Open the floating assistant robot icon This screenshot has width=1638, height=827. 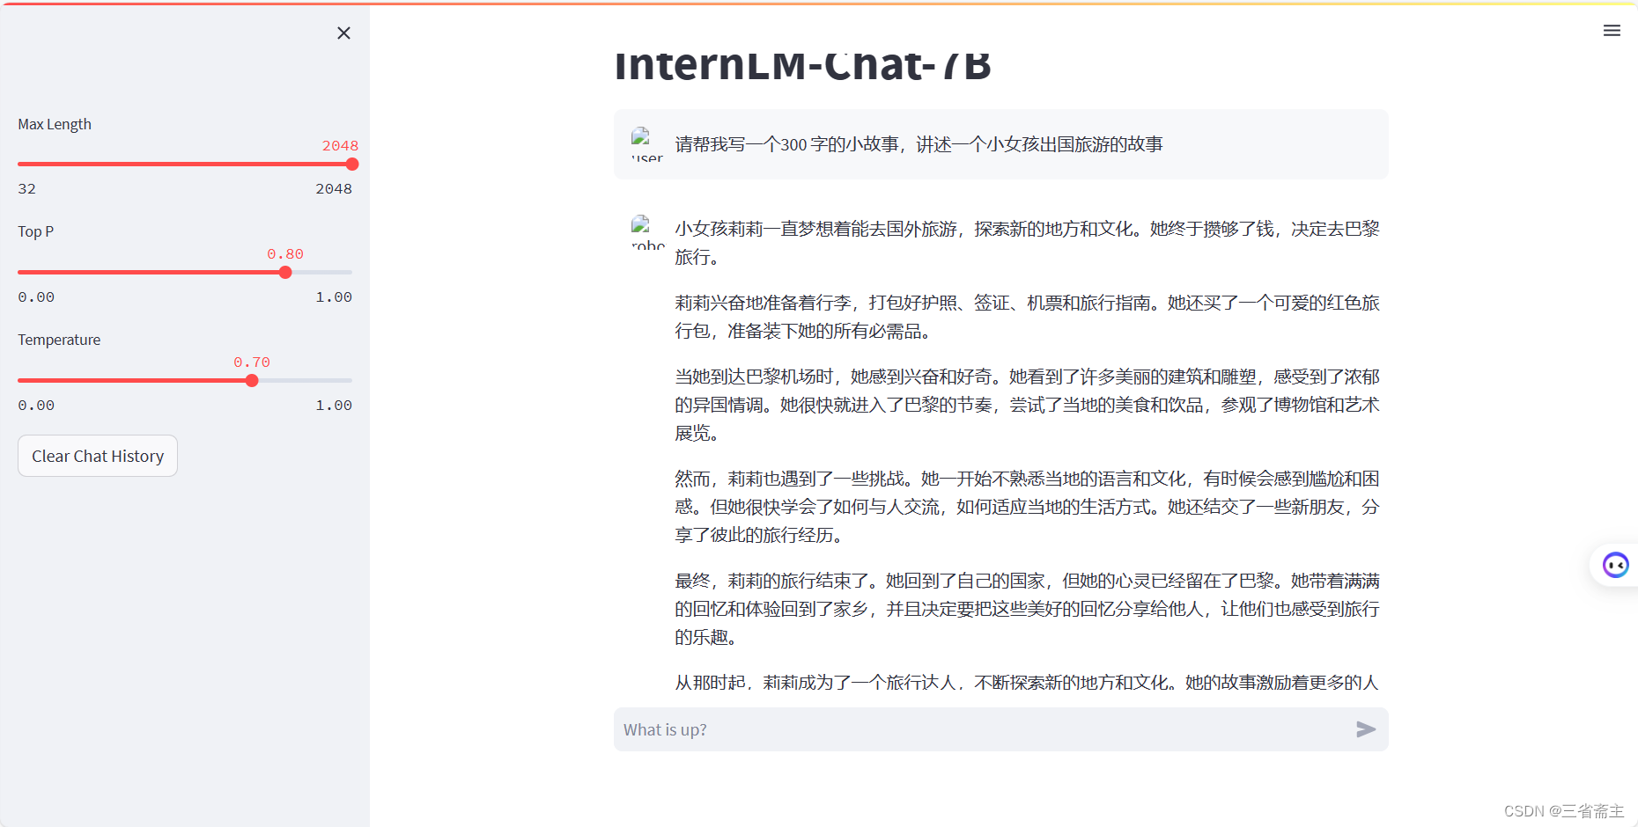tap(1615, 565)
